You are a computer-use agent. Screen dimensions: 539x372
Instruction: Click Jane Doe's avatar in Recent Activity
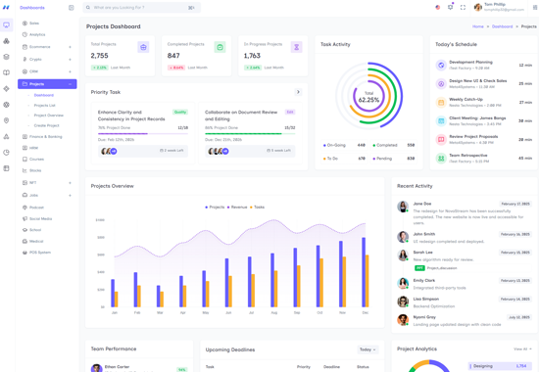403,207
